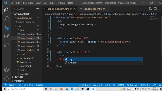The width and height of the screenshot is (162, 91).
Task: Open editor More Actions ellipsis
Action: (x=160, y=9)
